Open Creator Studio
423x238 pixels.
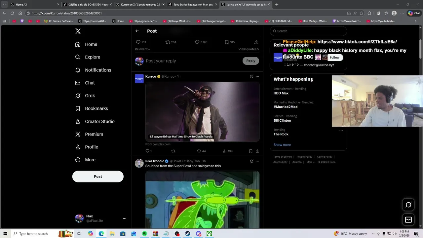tap(95, 121)
